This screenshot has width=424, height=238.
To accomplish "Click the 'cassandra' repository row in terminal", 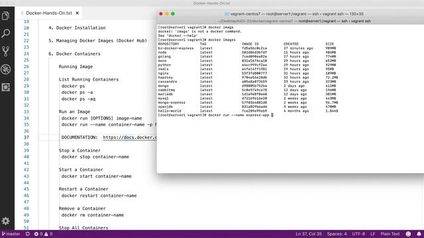I will click(248, 81).
